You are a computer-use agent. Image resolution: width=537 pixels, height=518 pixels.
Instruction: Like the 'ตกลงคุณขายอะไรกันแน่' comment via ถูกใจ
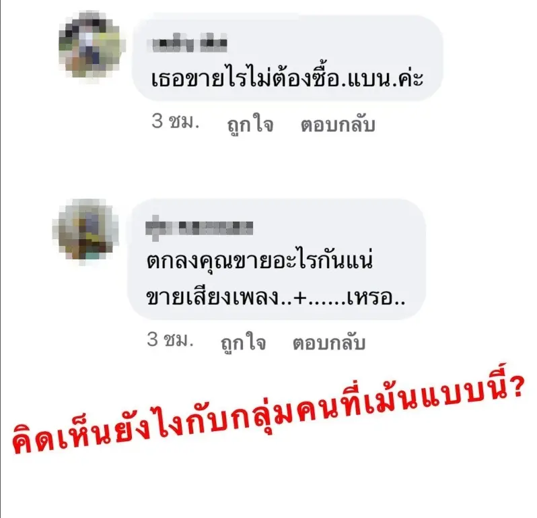click(243, 342)
